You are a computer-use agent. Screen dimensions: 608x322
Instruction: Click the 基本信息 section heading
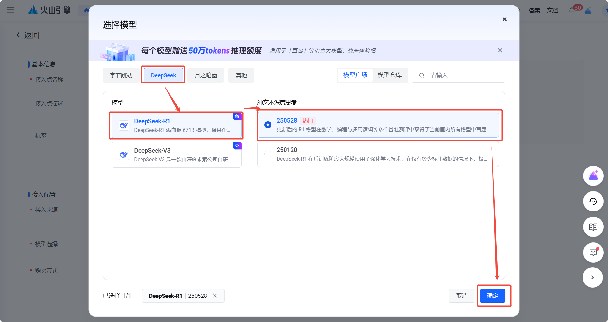44,64
